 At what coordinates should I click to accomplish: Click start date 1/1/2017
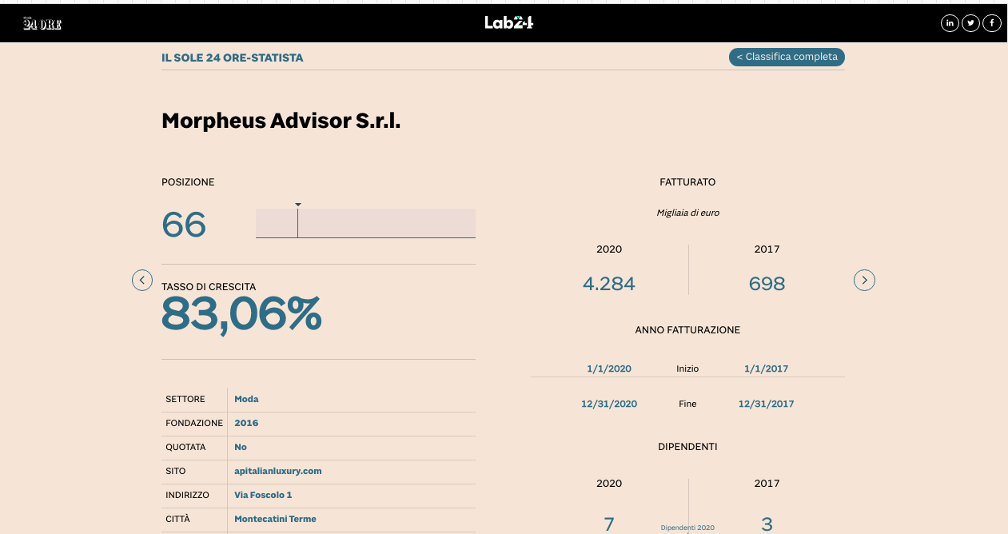(766, 369)
